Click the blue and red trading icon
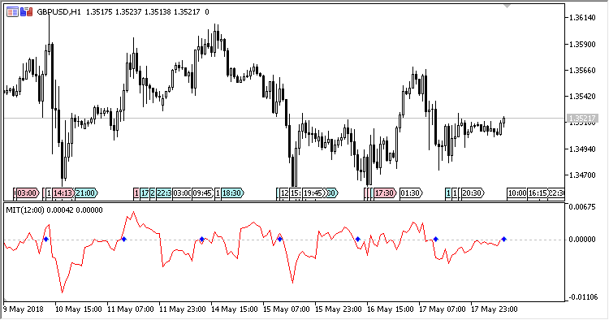 (27, 12)
